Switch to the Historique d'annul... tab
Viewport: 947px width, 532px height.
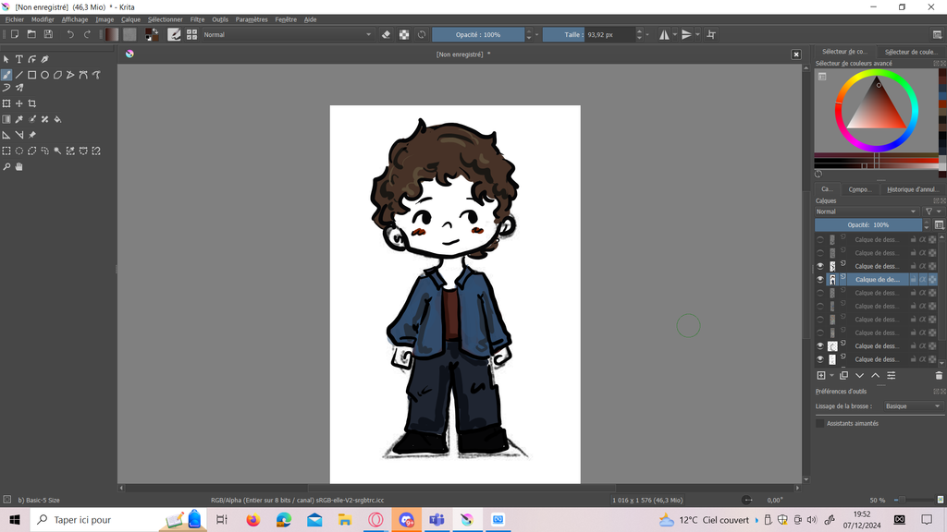[912, 189]
